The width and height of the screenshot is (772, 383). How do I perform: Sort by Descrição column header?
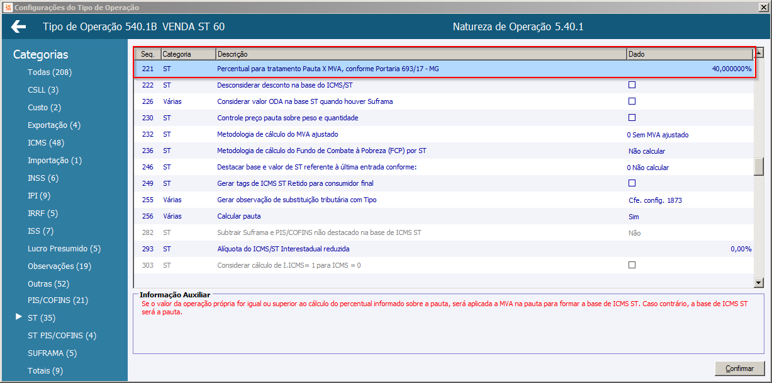(421, 54)
